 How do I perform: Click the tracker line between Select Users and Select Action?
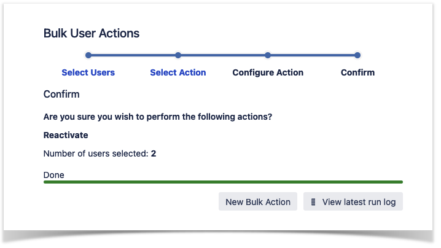coord(133,55)
